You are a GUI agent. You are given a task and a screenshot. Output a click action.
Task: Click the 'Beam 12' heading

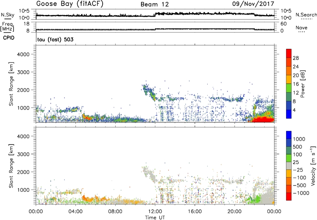click(x=155, y=4)
